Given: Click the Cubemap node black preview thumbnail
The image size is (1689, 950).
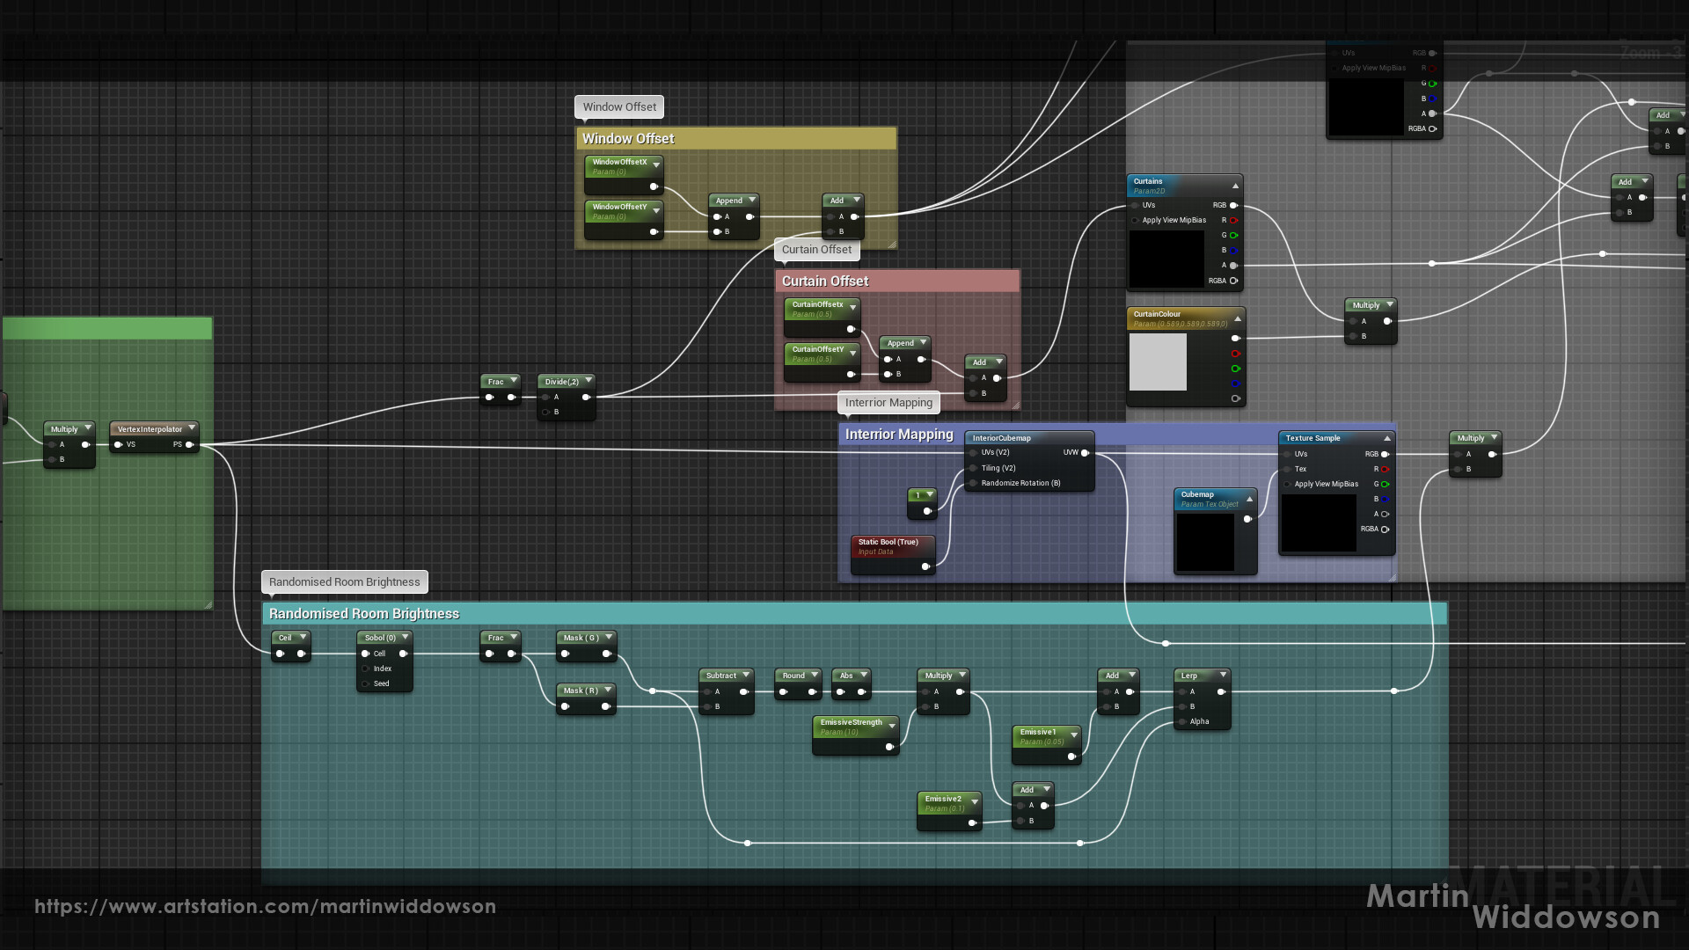Looking at the screenshot, I should [x=1205, y=541].
